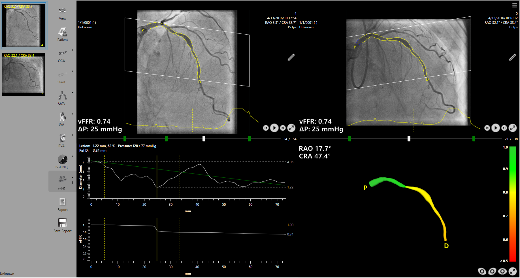This screenshot has height=278, width=520.
Task: Expand left angiogram view to fullscreen
Action: [x=291, y=128]
